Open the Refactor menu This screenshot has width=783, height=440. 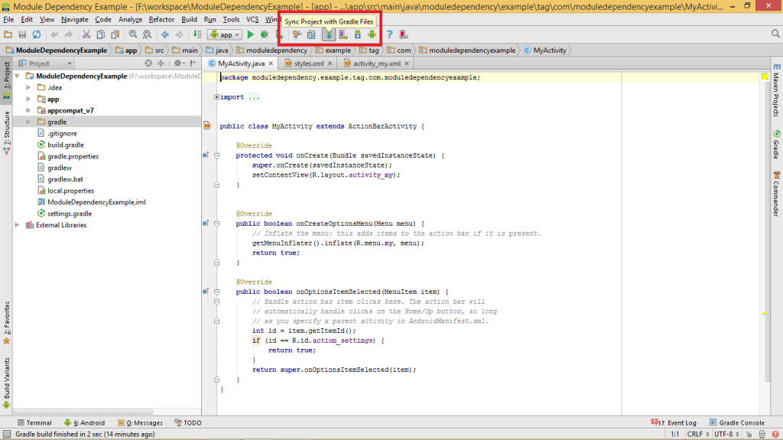coord(161,19)
